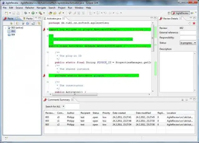Select review 002 in the tree
This screenshot has height=143, width=199.
tap(12, 31)
